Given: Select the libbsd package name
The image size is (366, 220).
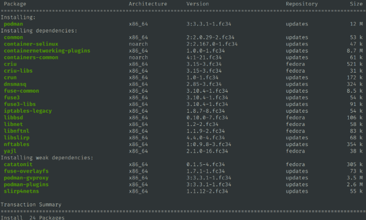Looking at the screenshot, I should coord(13,117).
